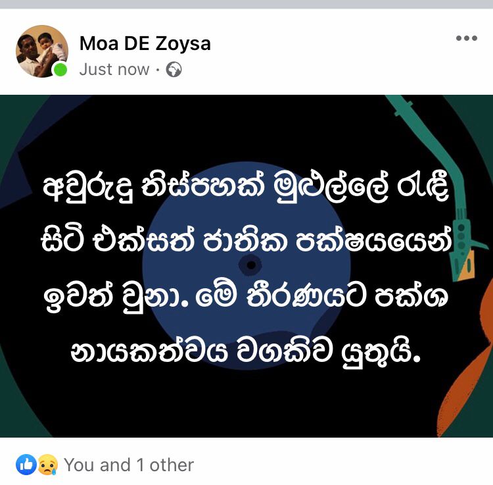Click the first line of Sinhala text

point(245,188)
